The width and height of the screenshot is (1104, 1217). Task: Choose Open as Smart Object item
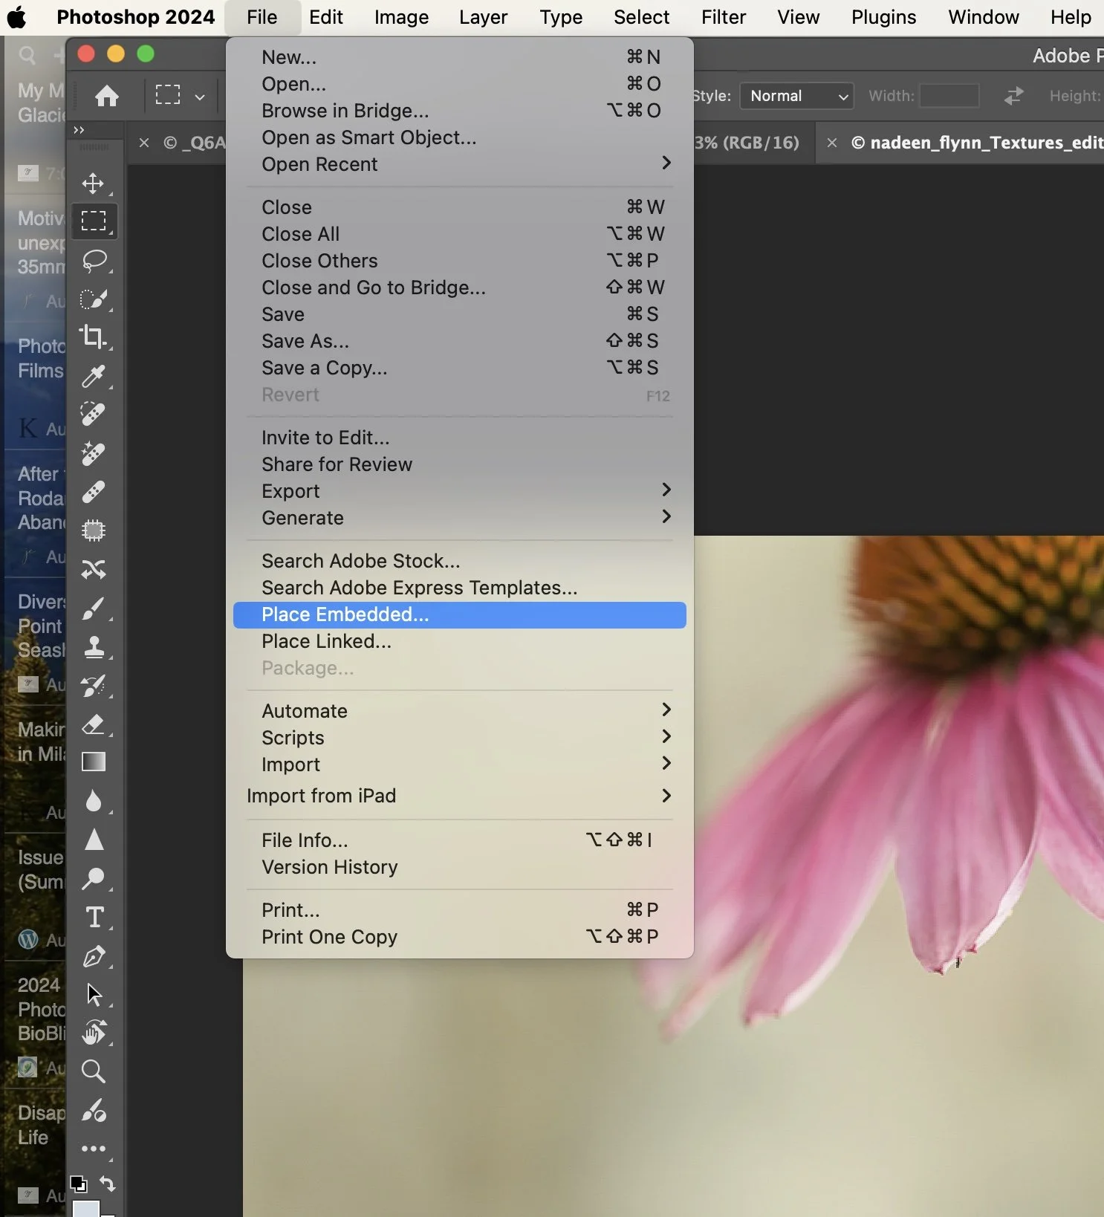(x=460, y=137)
